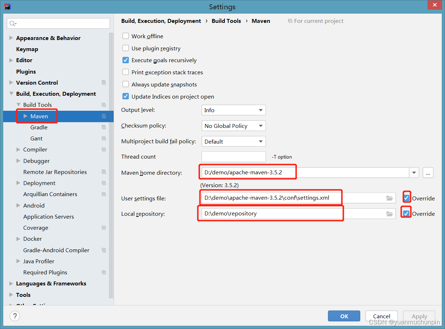Select Gant under Build Tools
Screen dimensions: 445x329
(x=36, y=138)
